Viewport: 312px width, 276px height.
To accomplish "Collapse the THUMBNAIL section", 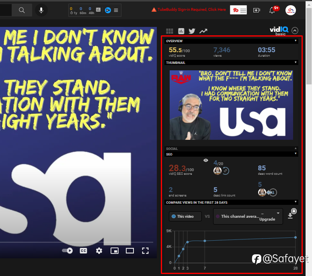I will [x=296, y=62].
